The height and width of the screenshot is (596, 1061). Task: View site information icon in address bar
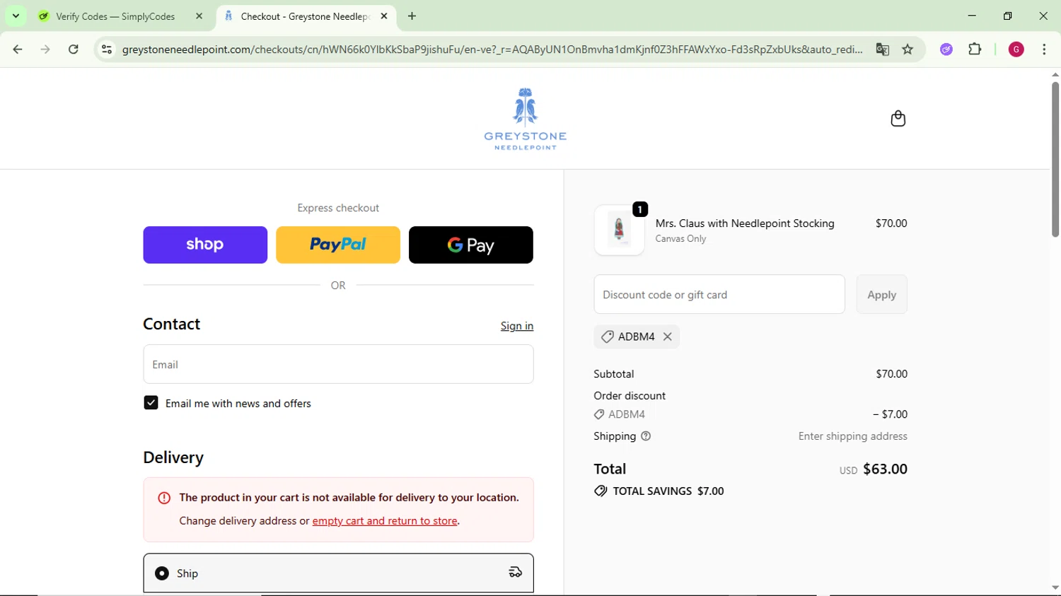click(107, 49)
